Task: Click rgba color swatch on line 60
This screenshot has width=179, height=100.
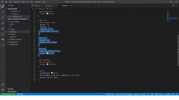Action: tap(61, 75)
